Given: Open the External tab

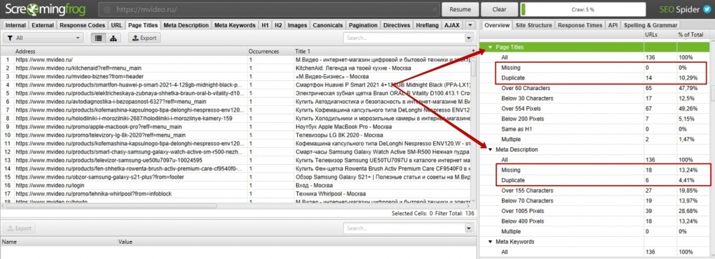Looking at the screenshot, I should pyautogui.click(x=43, y=26).
